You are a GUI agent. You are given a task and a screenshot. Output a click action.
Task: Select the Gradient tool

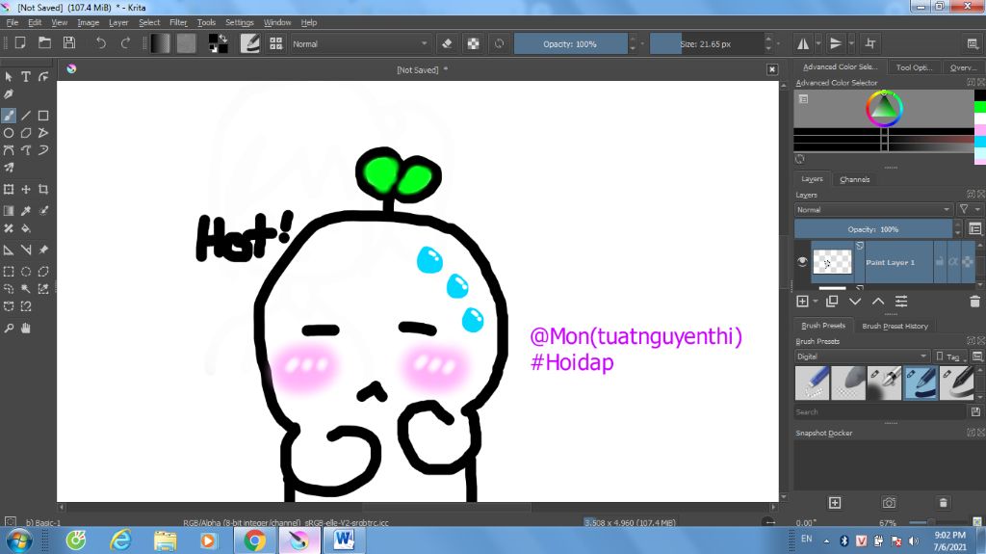click(9, 211)
